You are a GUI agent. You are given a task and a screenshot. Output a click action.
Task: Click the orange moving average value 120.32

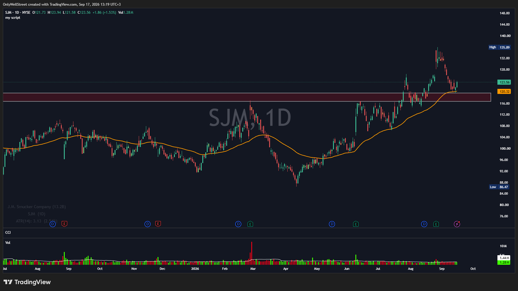tap(504, 91)
